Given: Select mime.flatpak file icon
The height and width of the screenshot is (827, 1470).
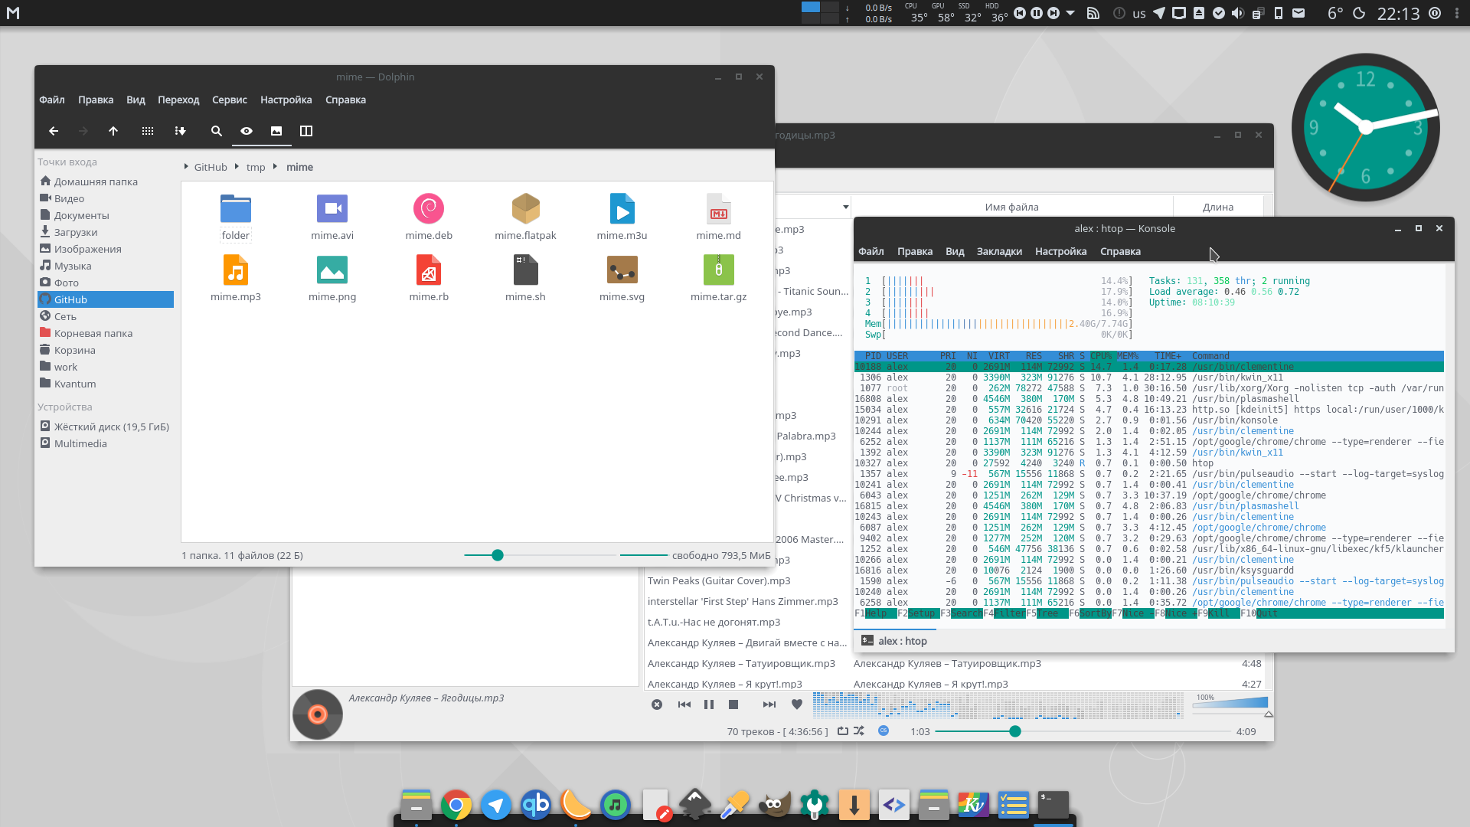Looking at the screenshot, I should tap(526, 208).
